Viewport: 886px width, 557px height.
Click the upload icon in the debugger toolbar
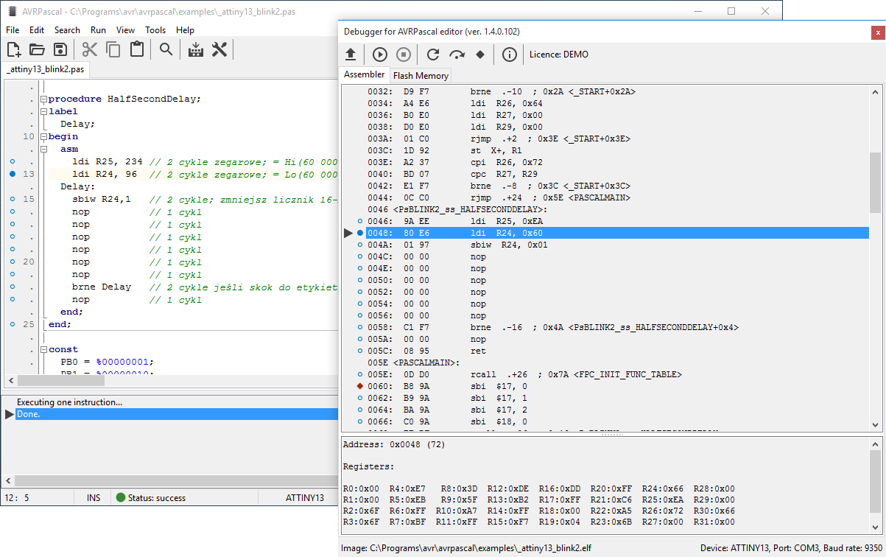click(x=351, y=55)
